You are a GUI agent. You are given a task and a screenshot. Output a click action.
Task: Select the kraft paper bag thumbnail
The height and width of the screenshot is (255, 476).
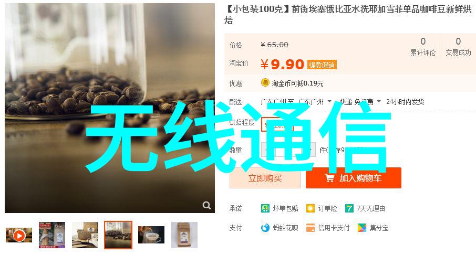184,235
